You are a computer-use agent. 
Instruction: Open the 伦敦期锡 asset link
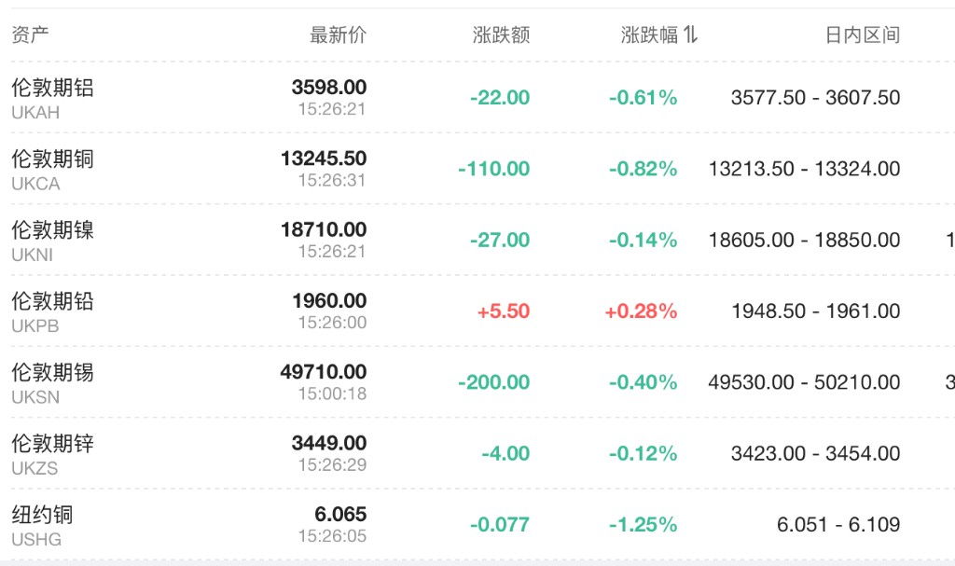pyautogui.click(x=52, y=372)
